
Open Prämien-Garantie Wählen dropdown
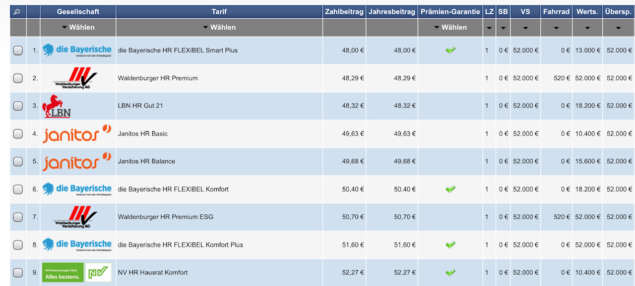450,28
